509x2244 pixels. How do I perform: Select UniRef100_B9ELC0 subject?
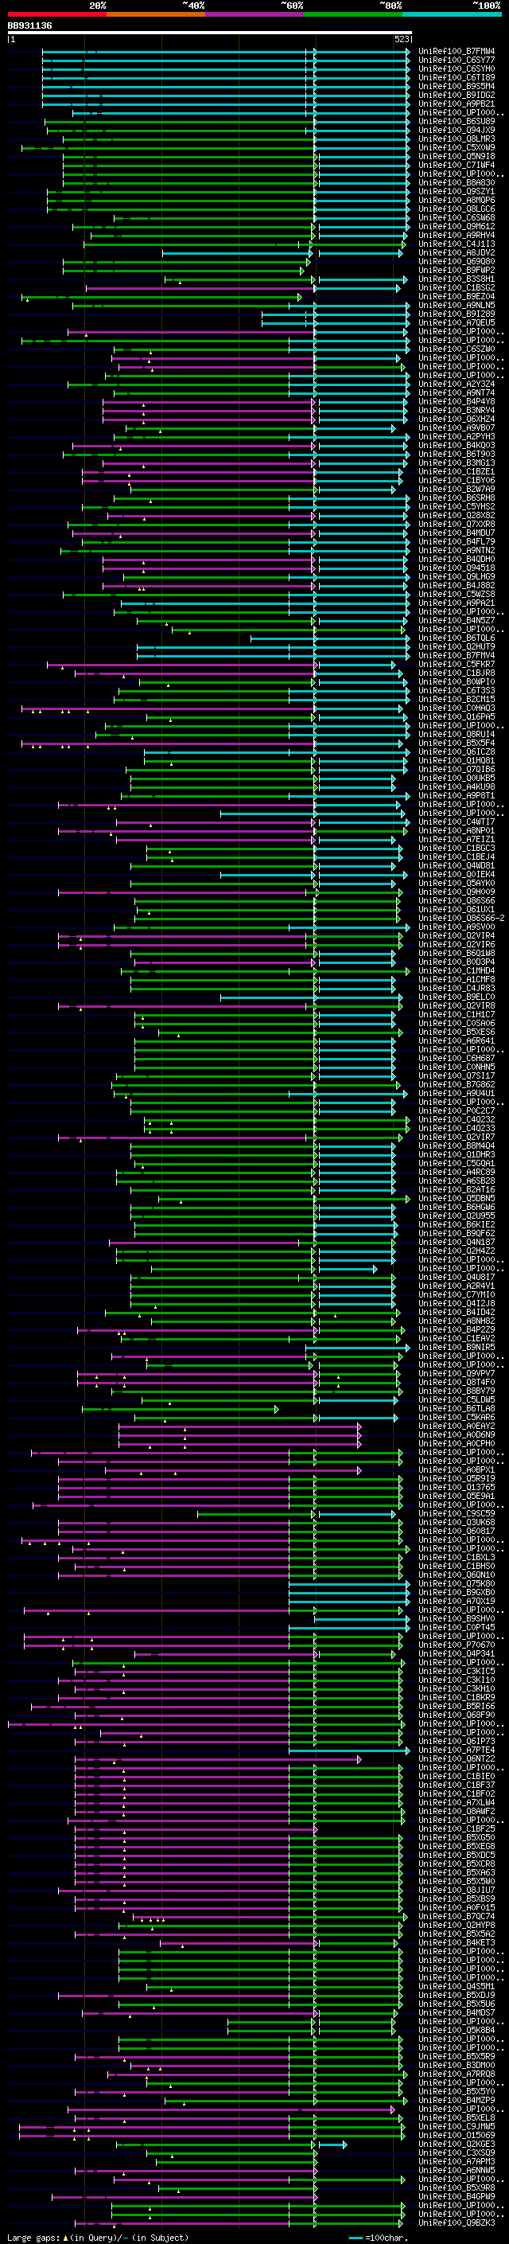457,997
